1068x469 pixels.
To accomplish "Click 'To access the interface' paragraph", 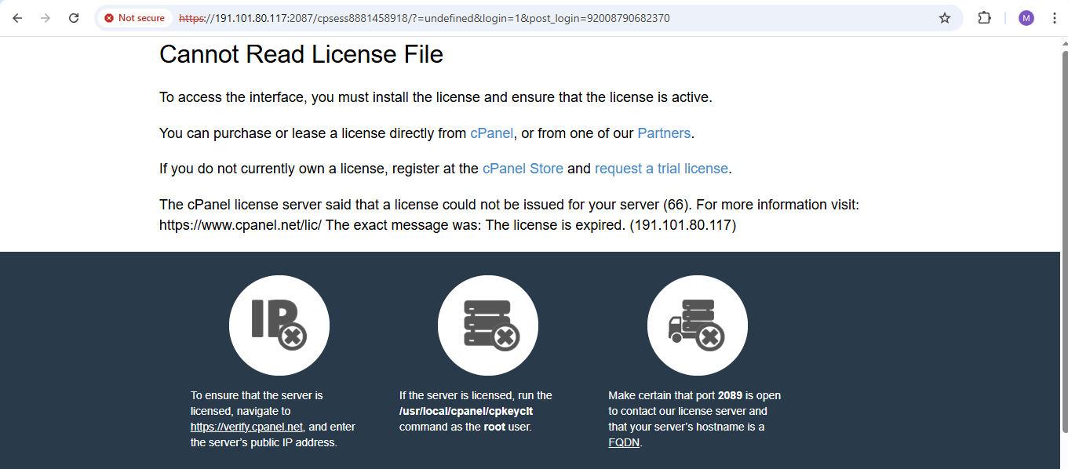I will (436, 97).
